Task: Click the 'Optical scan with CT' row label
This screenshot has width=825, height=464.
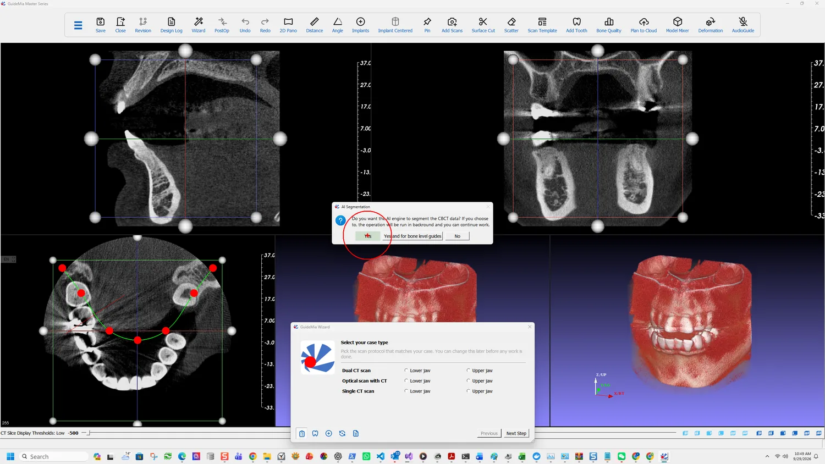Action: point(364,381)
